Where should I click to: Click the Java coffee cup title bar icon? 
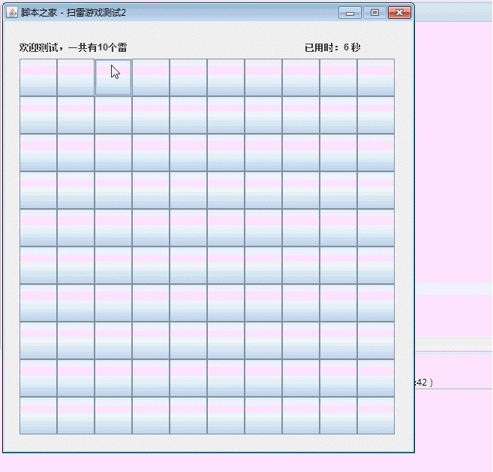point(12,13)
